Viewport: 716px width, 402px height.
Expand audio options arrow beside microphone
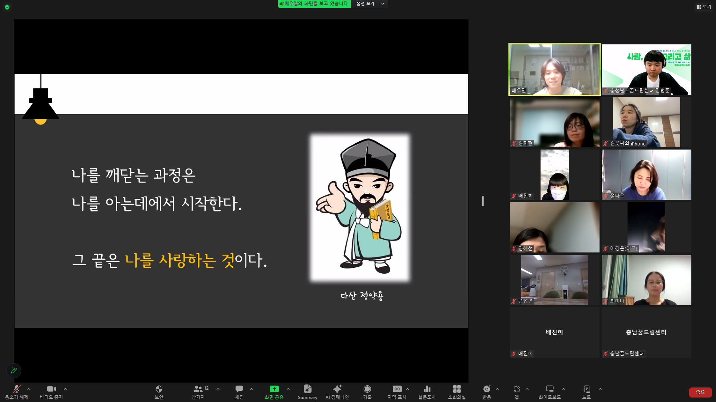pyautogui.click(x=29, y=389)
